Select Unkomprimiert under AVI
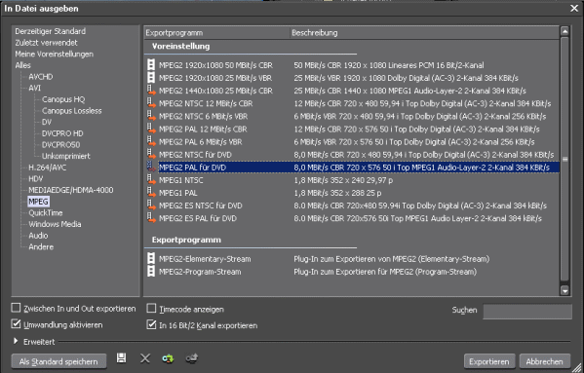Viewport: 584px width, 373px height. coord(66,156)
